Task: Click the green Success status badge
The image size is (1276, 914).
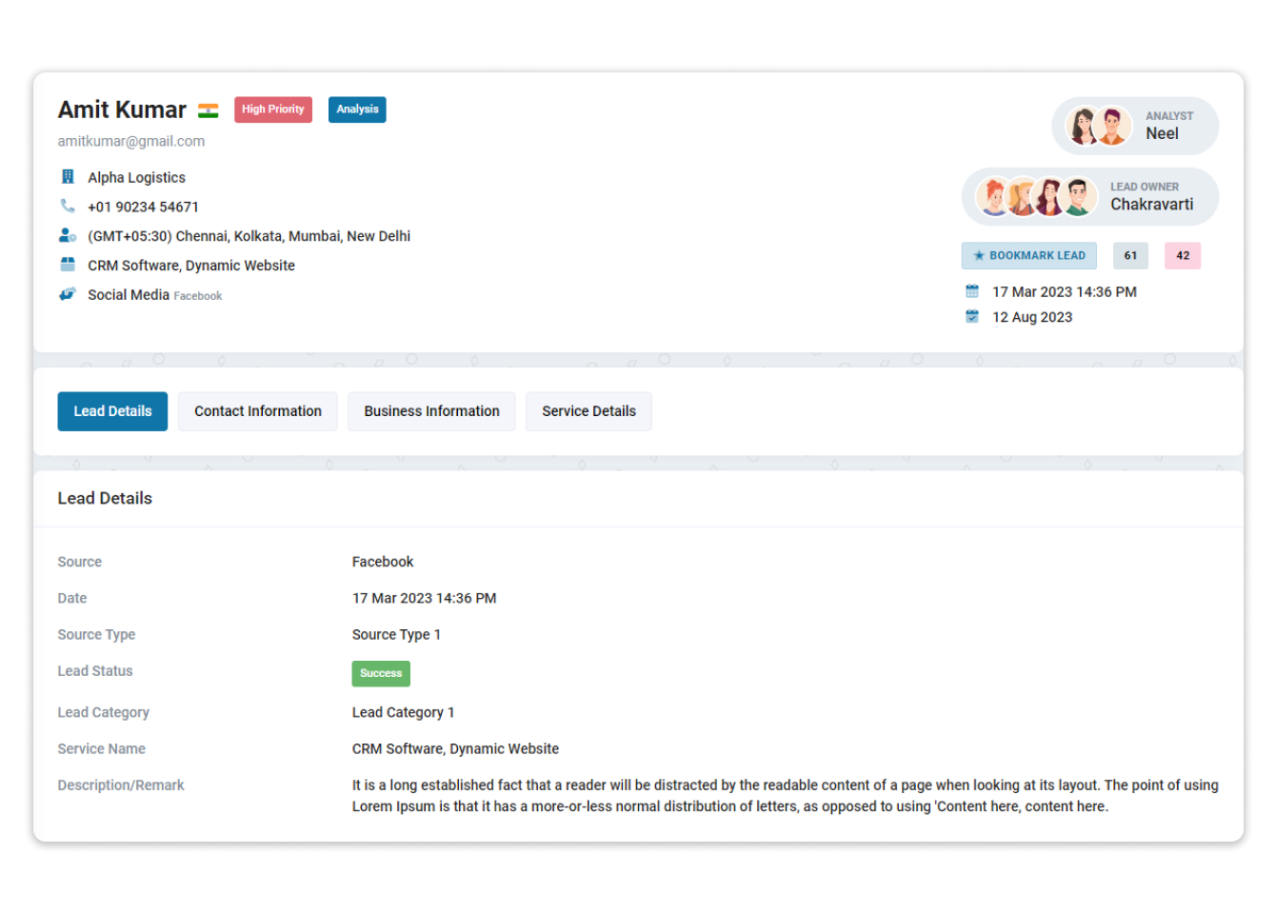Action: (381, 673)
